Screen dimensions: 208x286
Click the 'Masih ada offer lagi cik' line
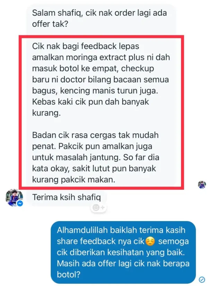tap(123, 263)
